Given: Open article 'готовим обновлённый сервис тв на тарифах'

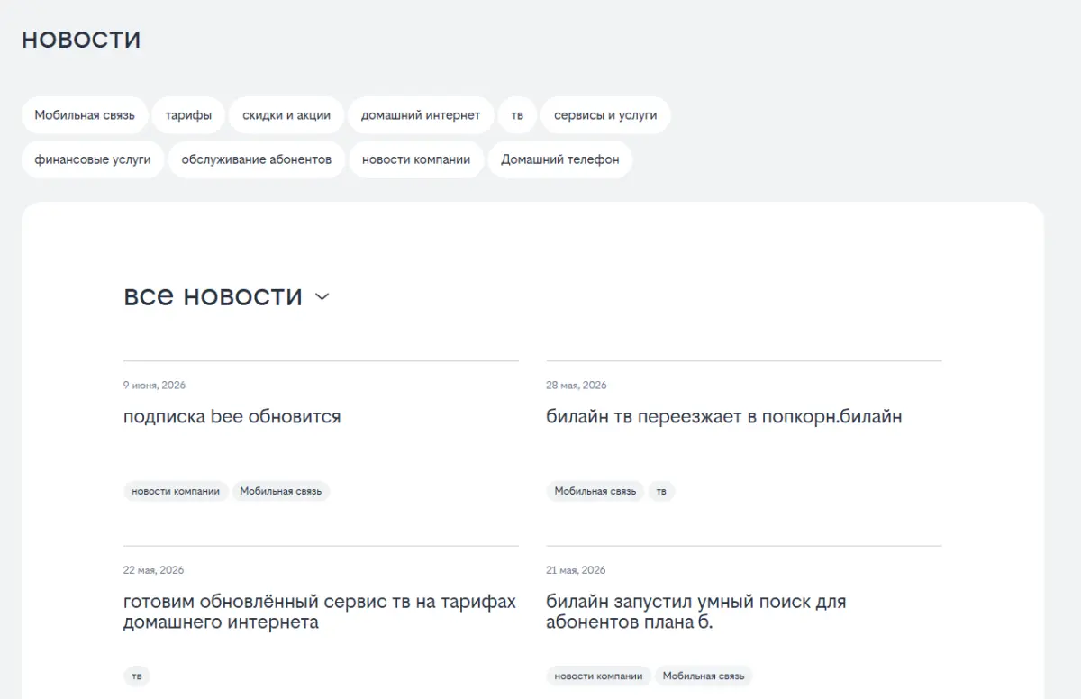Looking at the screenshot, I should point(320,612).
